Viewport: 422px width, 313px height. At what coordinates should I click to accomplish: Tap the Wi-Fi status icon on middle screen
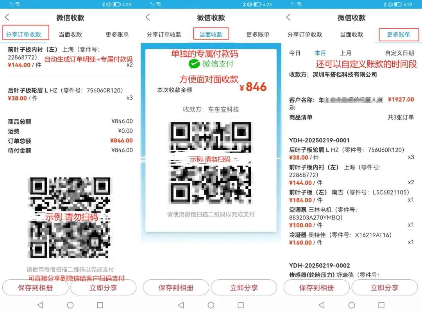(159, 4)
